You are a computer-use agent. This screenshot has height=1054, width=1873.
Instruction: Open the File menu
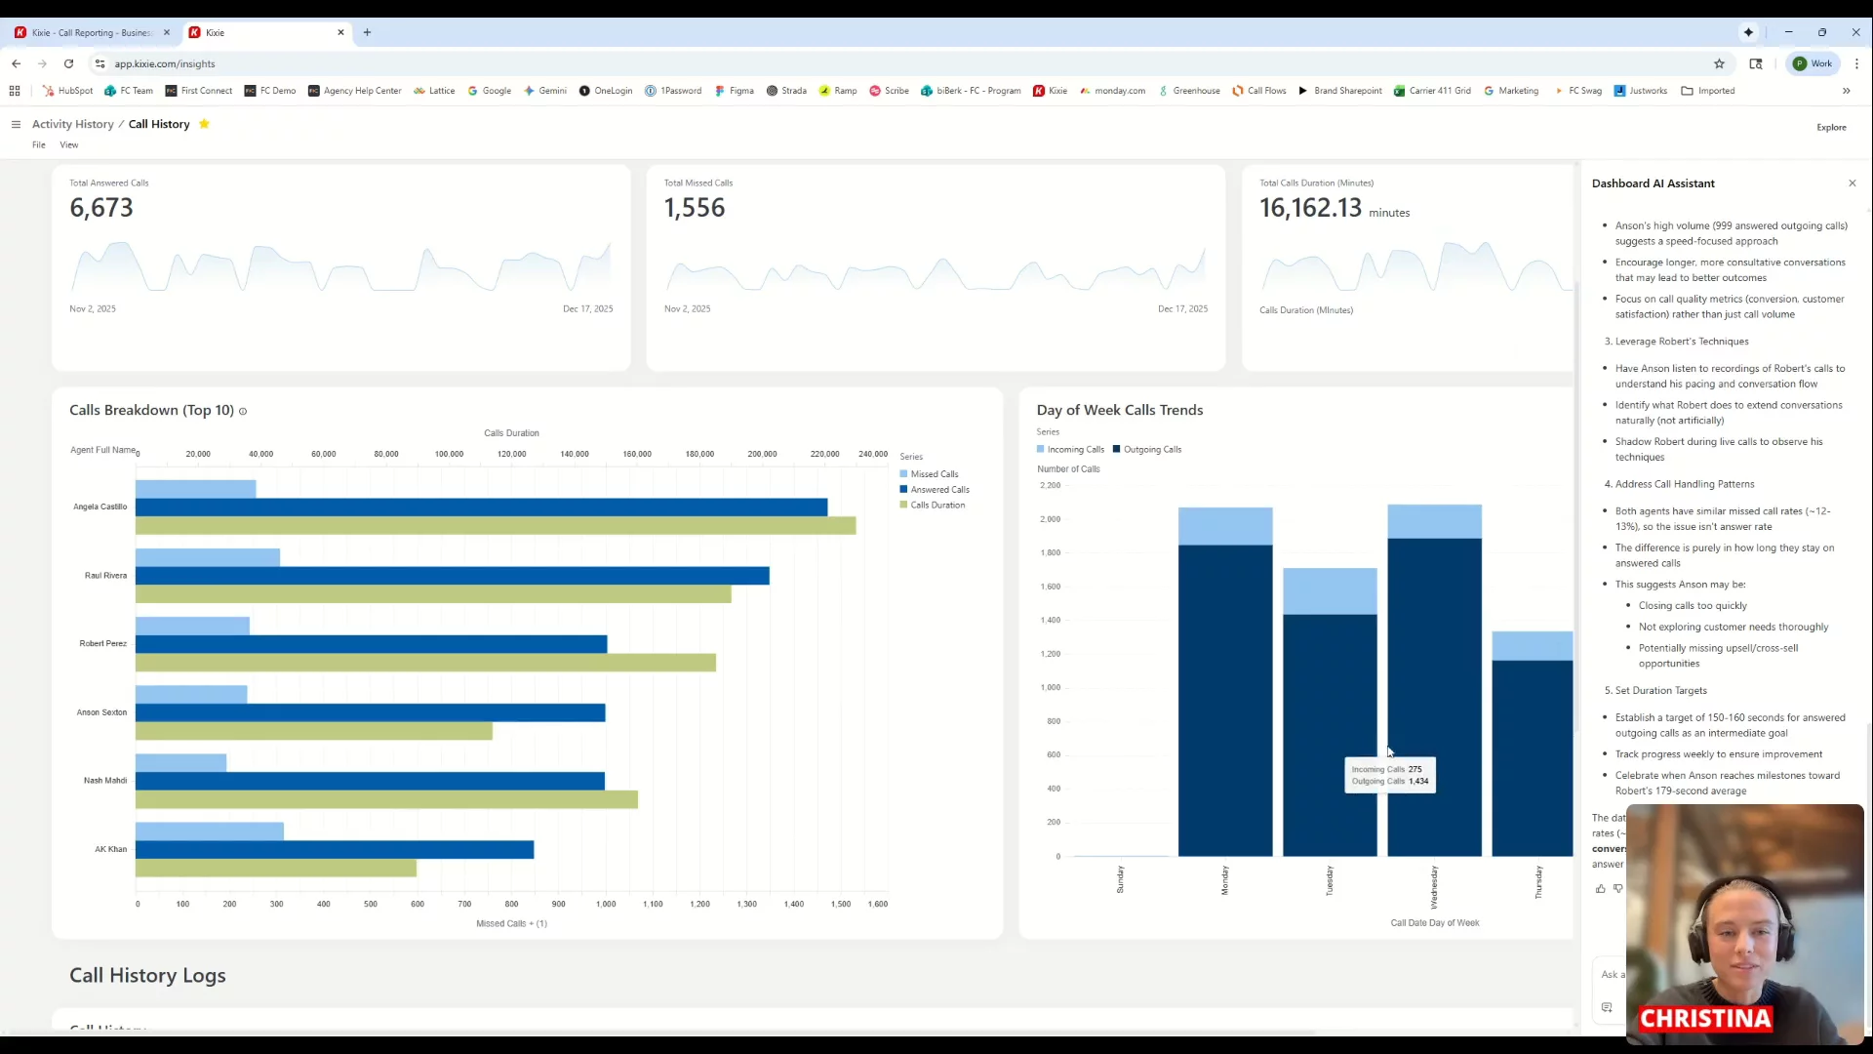pos(38,144)
